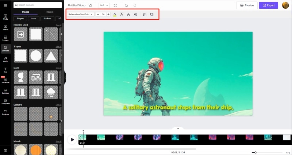This screenshot has height=155, width=292.
Task: Click the timeline playhead marker
Action: coord(83,131)
